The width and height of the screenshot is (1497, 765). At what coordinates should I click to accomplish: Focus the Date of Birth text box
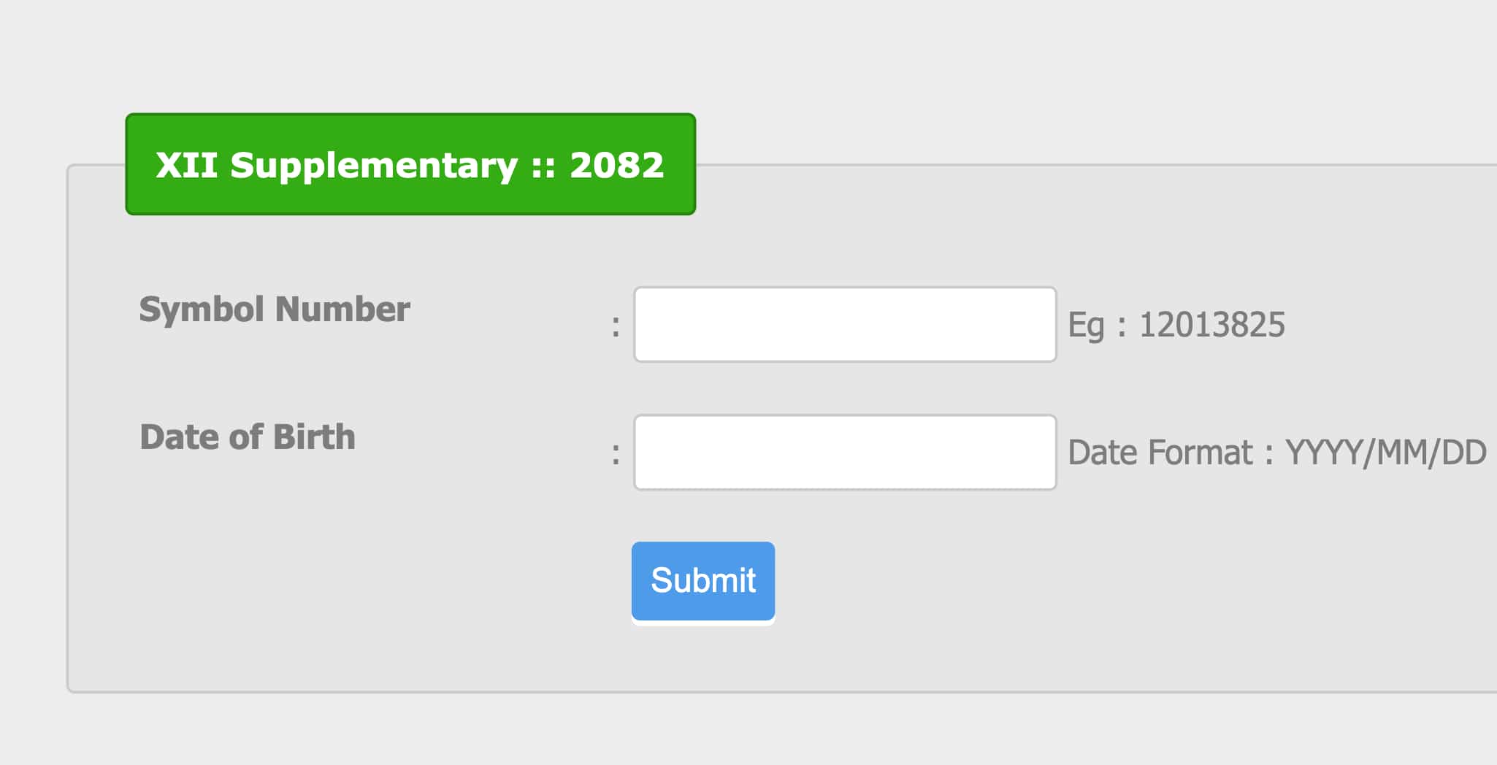coord(845,452)
